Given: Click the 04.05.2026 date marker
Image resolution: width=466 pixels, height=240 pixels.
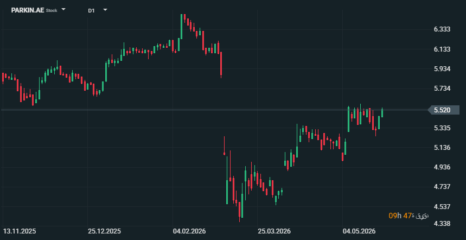Looking at the screenshot, I should (359, 231).
